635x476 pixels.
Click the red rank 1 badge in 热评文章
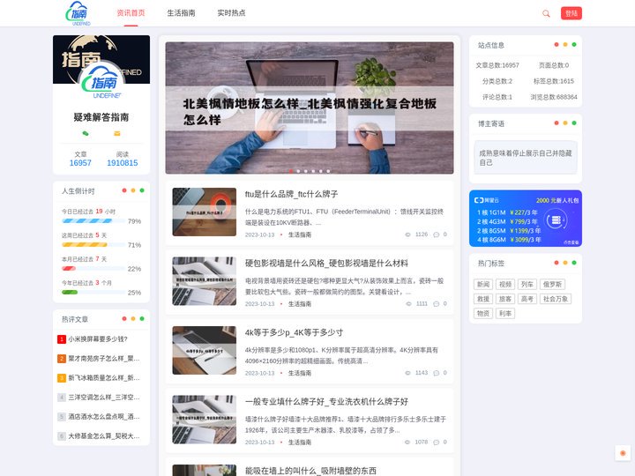coord(62,339)
